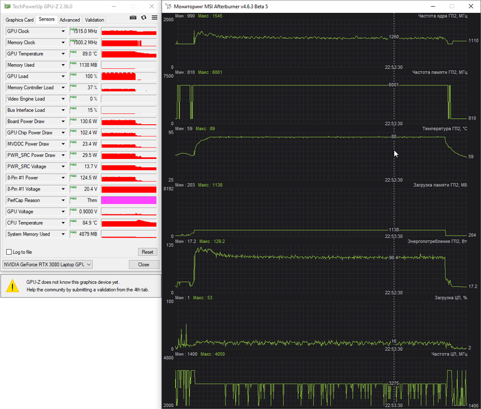The height and width of the screenshot is (409, 481).
Task: Expand the Memory Controller Load dropdown
Action: tap(63, 87)
